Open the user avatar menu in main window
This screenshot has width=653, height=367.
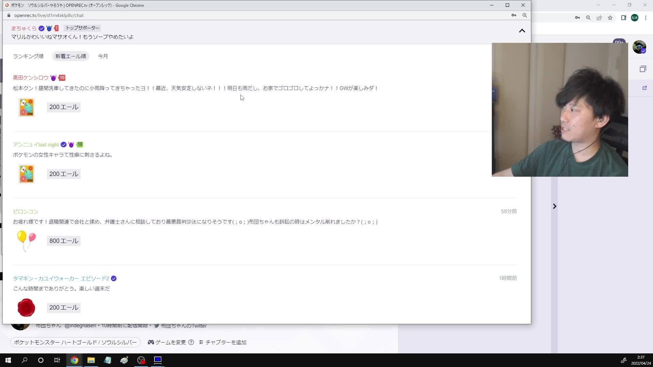639,47
